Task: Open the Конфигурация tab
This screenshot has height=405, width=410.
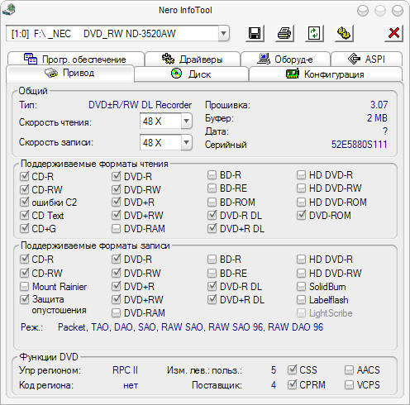Action: pyautogui.click(x=326, y=74)
